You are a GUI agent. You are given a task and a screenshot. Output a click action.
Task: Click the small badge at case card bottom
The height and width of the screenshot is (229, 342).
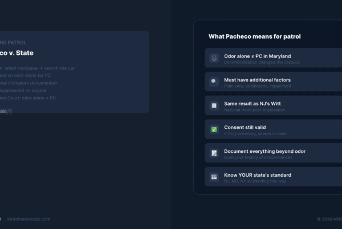click(x=5, y=111)
